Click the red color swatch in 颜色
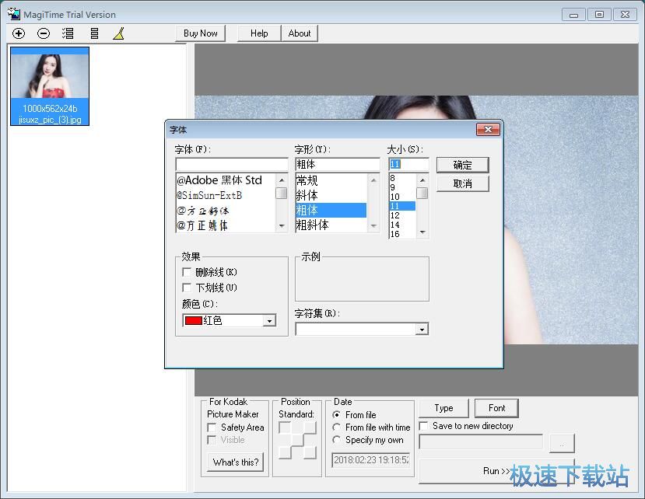Image resolution: width=645 pixels, height=499 pixels. pyautogui.click(x=193, y=320)
